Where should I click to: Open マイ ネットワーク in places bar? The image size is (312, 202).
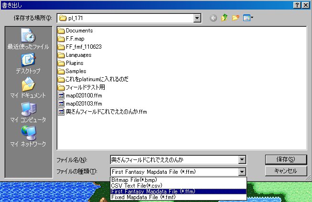point(28,136)
